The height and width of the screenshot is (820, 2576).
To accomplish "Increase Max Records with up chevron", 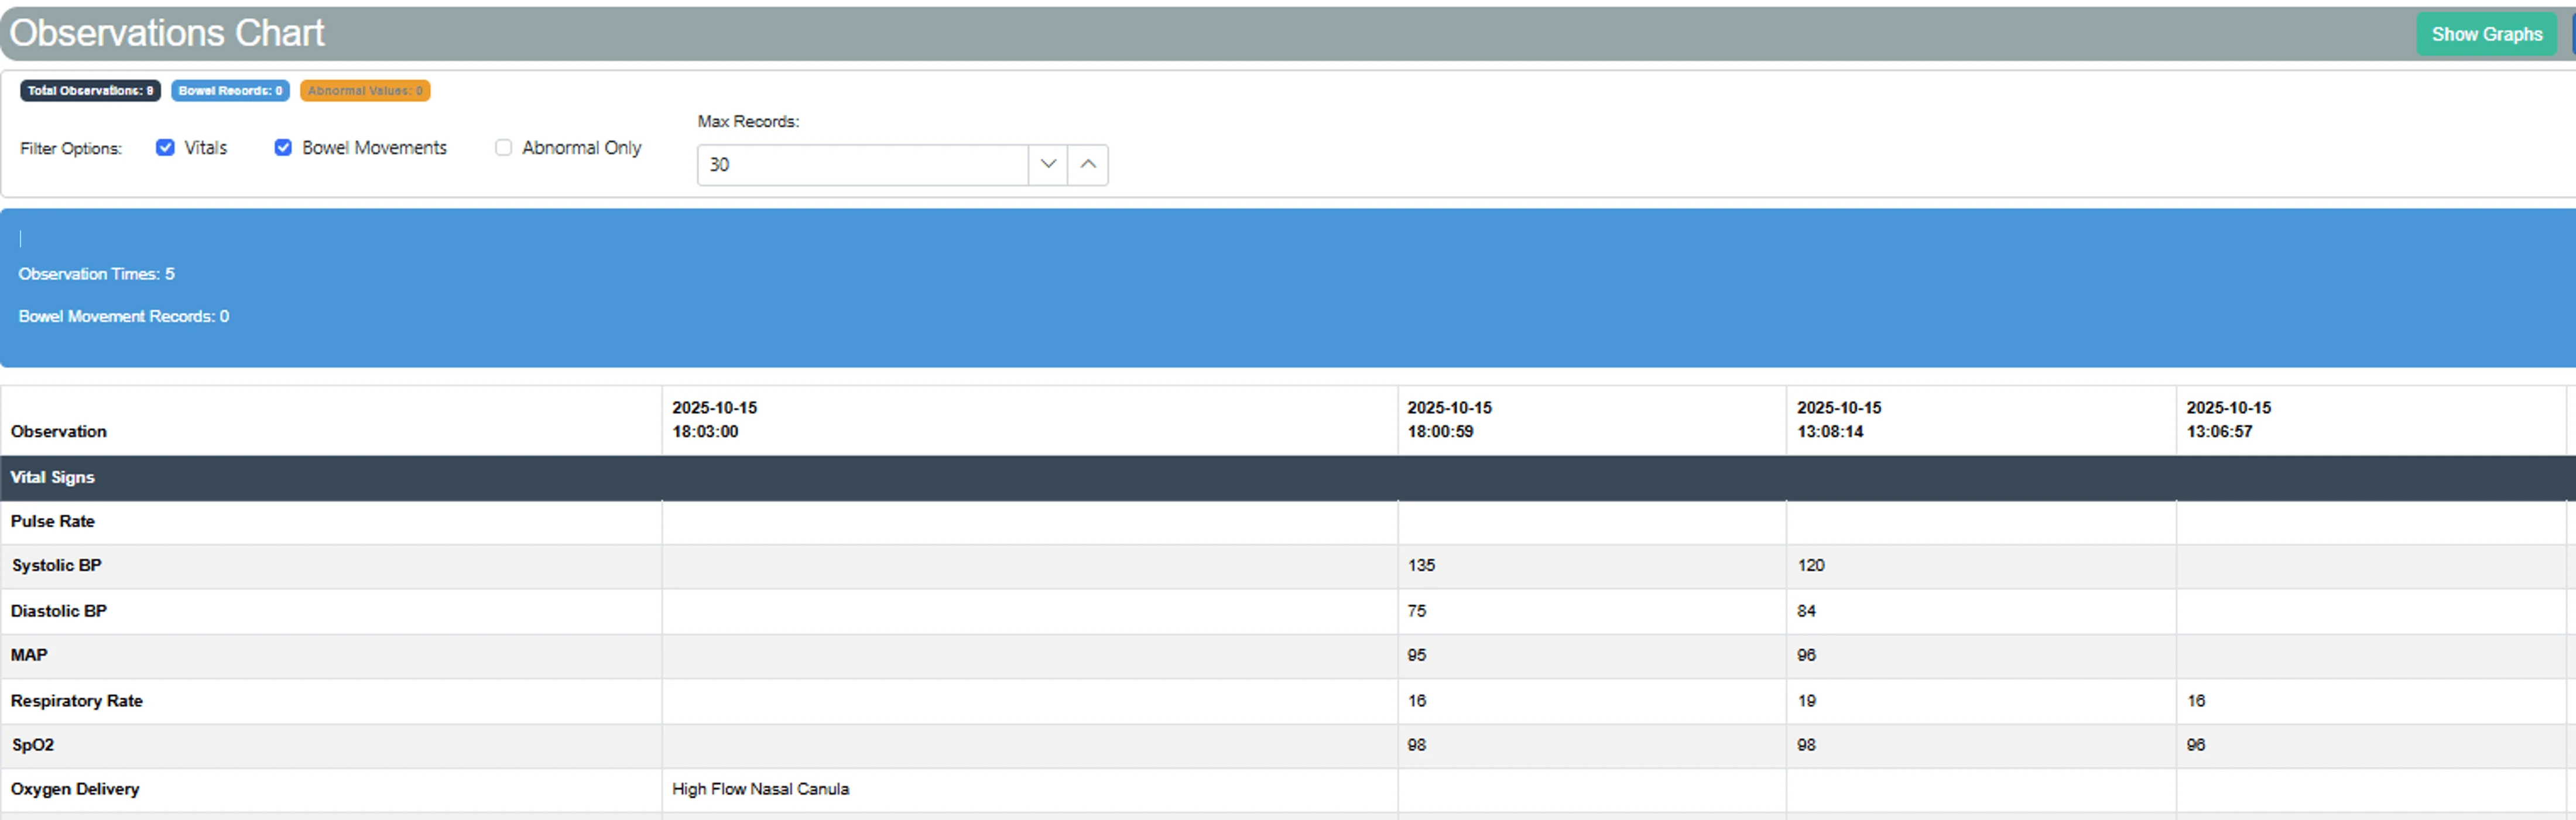I will point(1088,165).
